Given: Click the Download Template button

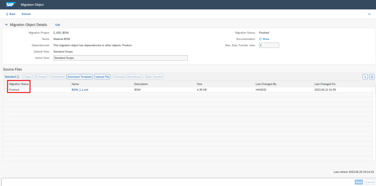Looking at the screenshot, I should pyautogui.click(x=80, y=77).
